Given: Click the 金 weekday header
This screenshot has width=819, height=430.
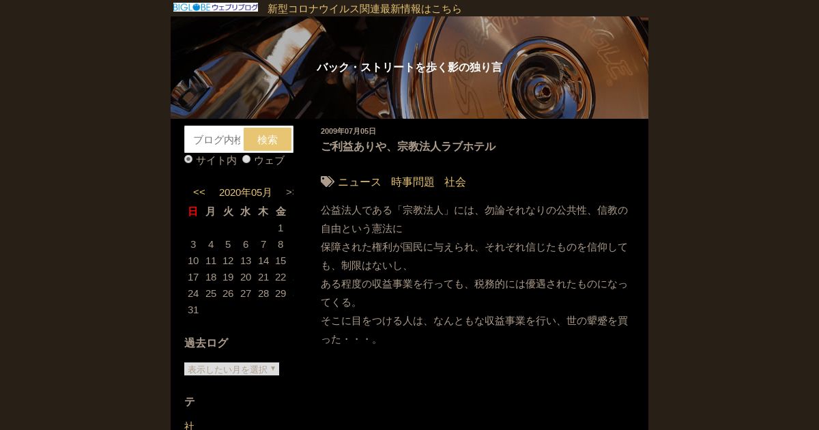Looking at the screenshot, I should (281, 212).
